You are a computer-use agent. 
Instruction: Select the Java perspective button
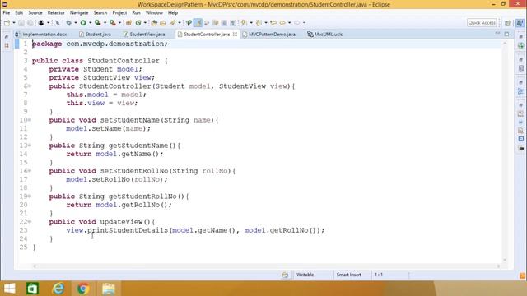point(520,23)
